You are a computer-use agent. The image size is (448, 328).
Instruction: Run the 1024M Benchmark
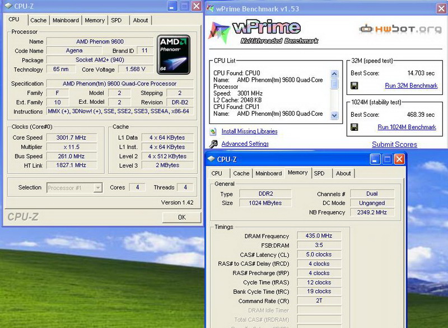click(407, 127)
